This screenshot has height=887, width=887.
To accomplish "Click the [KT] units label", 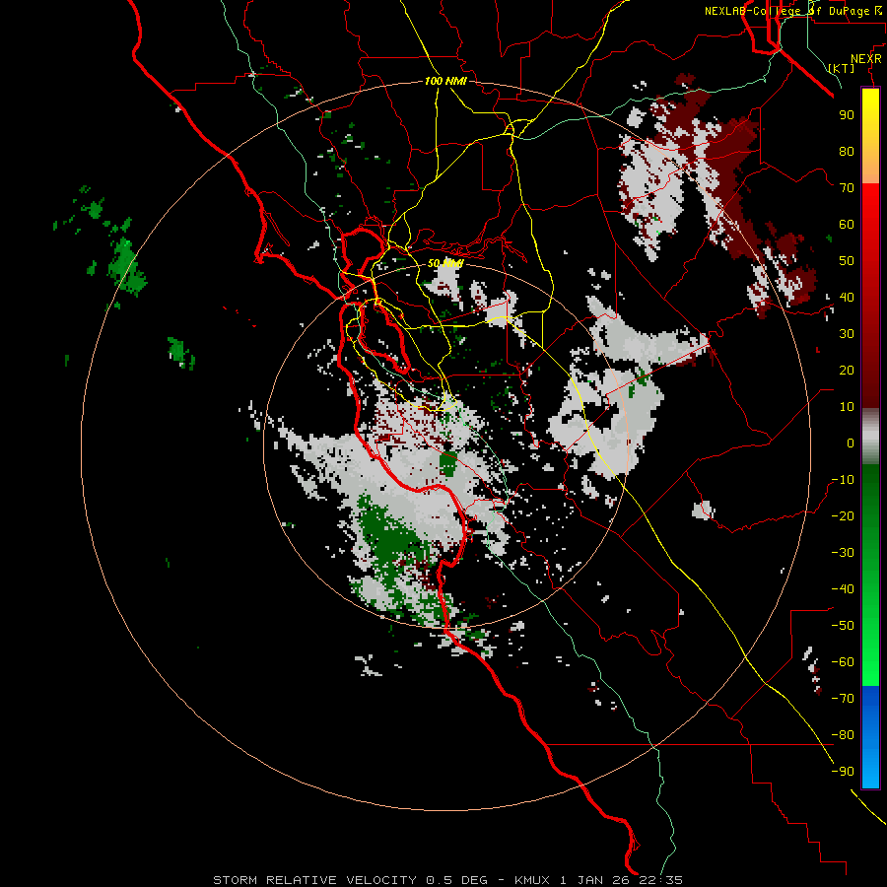I will click(x=842, y=68).
